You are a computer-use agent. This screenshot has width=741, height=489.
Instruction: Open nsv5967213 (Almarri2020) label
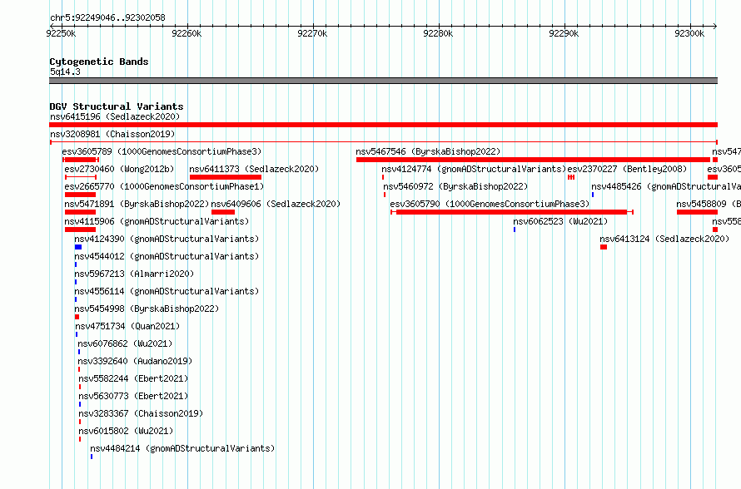pyautogui.click(x=134, y=274)
